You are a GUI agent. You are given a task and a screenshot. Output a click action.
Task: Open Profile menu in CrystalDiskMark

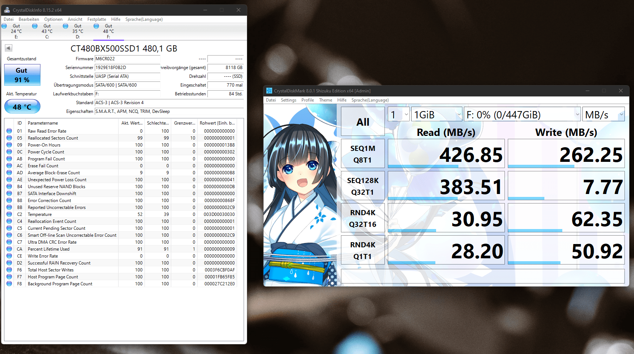308,100
